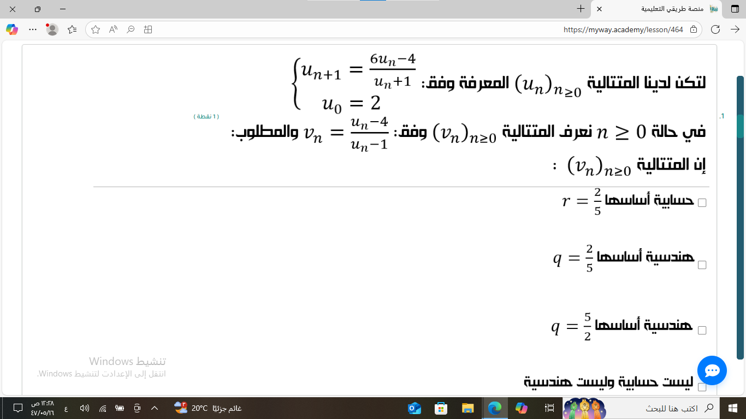Click the weather 20°C taskbar widget

pyautogui.click(x=208, y=408)
